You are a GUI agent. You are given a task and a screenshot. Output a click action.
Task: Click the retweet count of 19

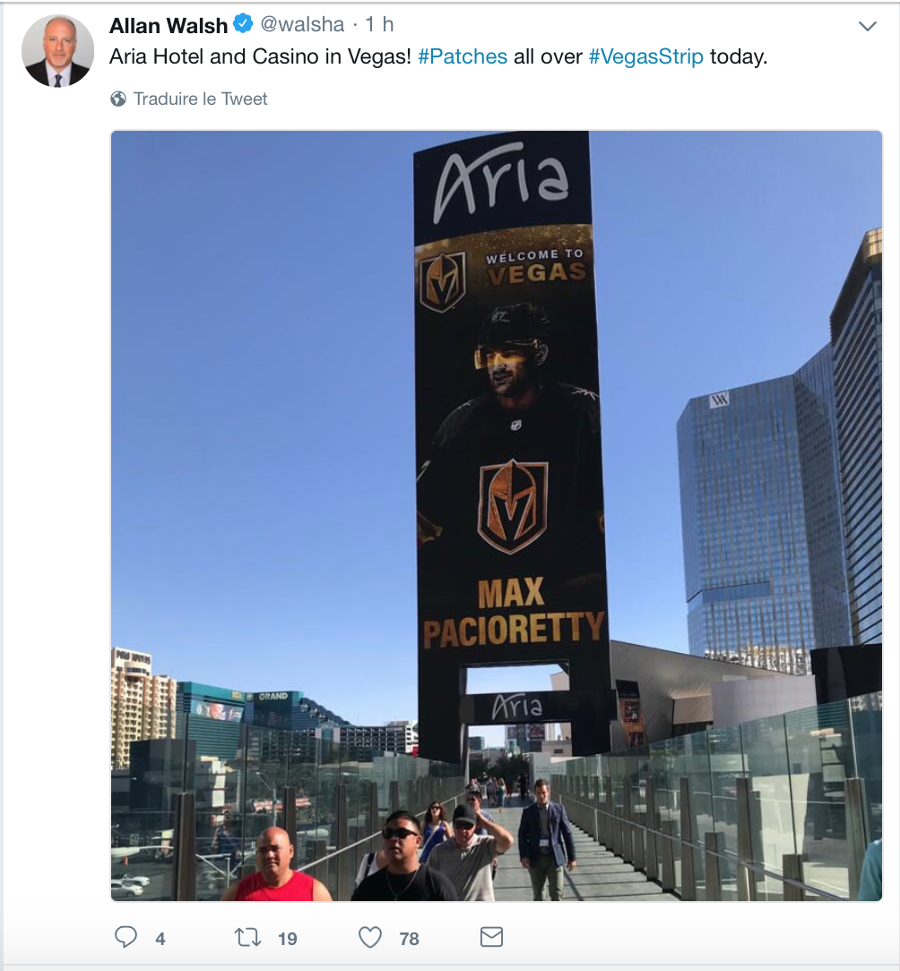point(288,939)
